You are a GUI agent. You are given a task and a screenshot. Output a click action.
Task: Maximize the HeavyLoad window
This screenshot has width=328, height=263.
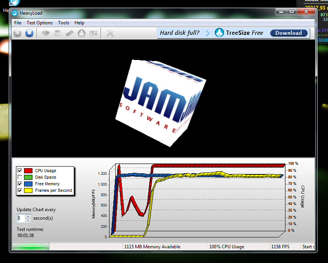tap(292, 11)
